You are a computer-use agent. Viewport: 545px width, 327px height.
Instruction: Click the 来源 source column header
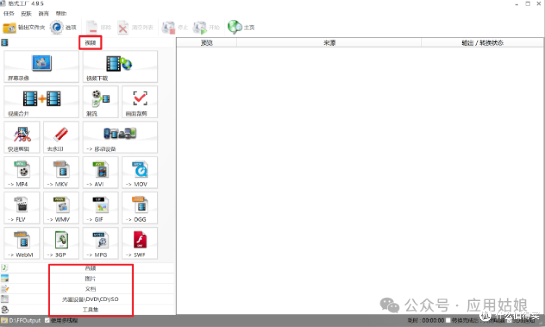pos(329,43)
